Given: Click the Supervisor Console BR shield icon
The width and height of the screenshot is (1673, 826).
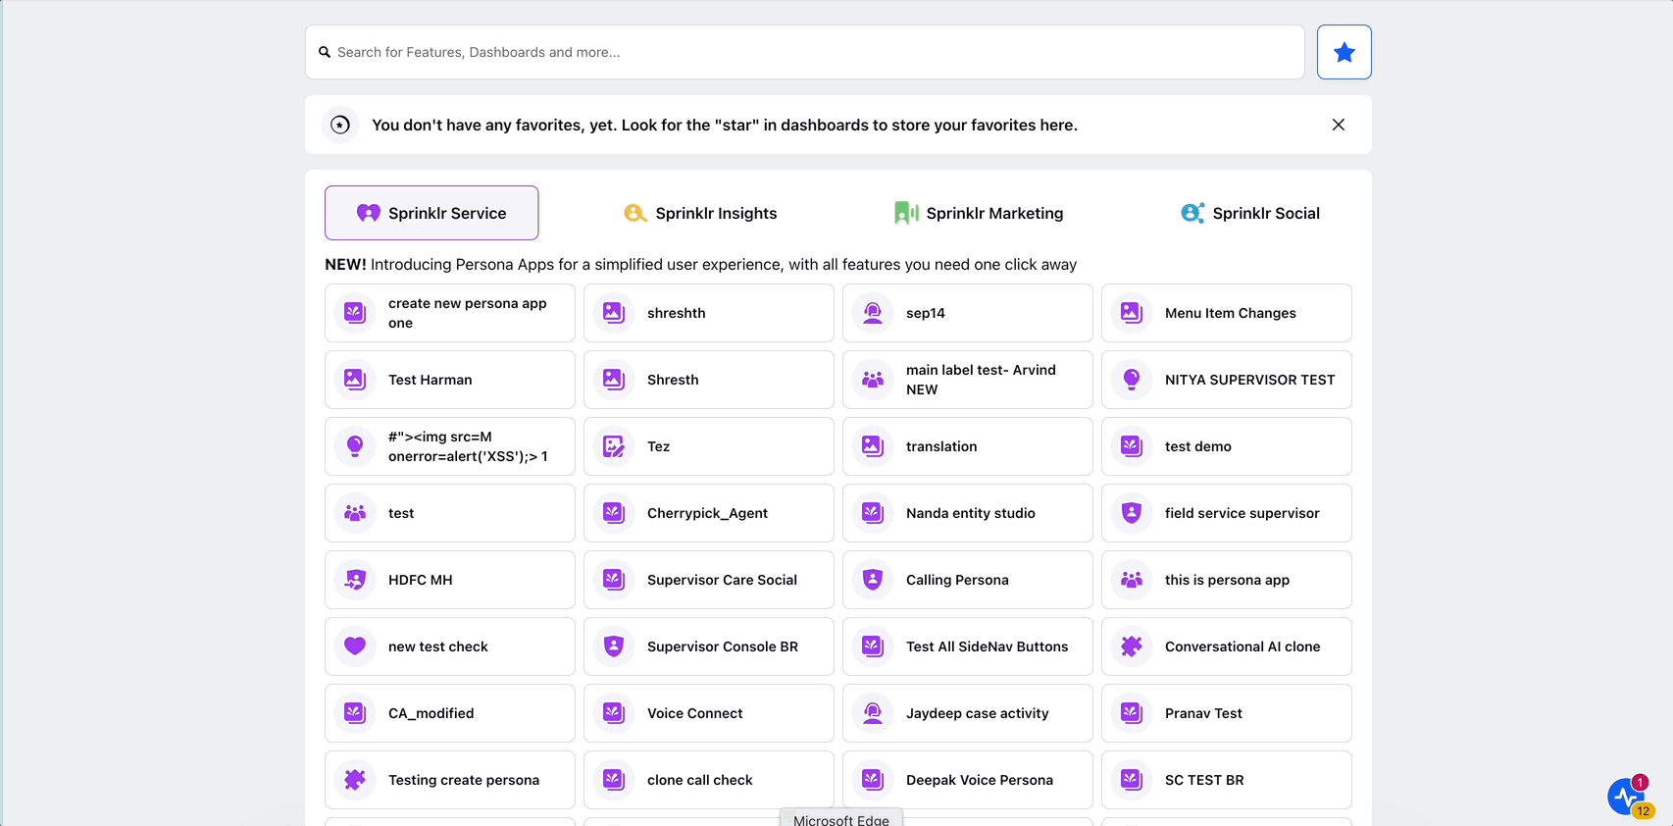Looking at the screenshot, I should click(x=614, y=646).
